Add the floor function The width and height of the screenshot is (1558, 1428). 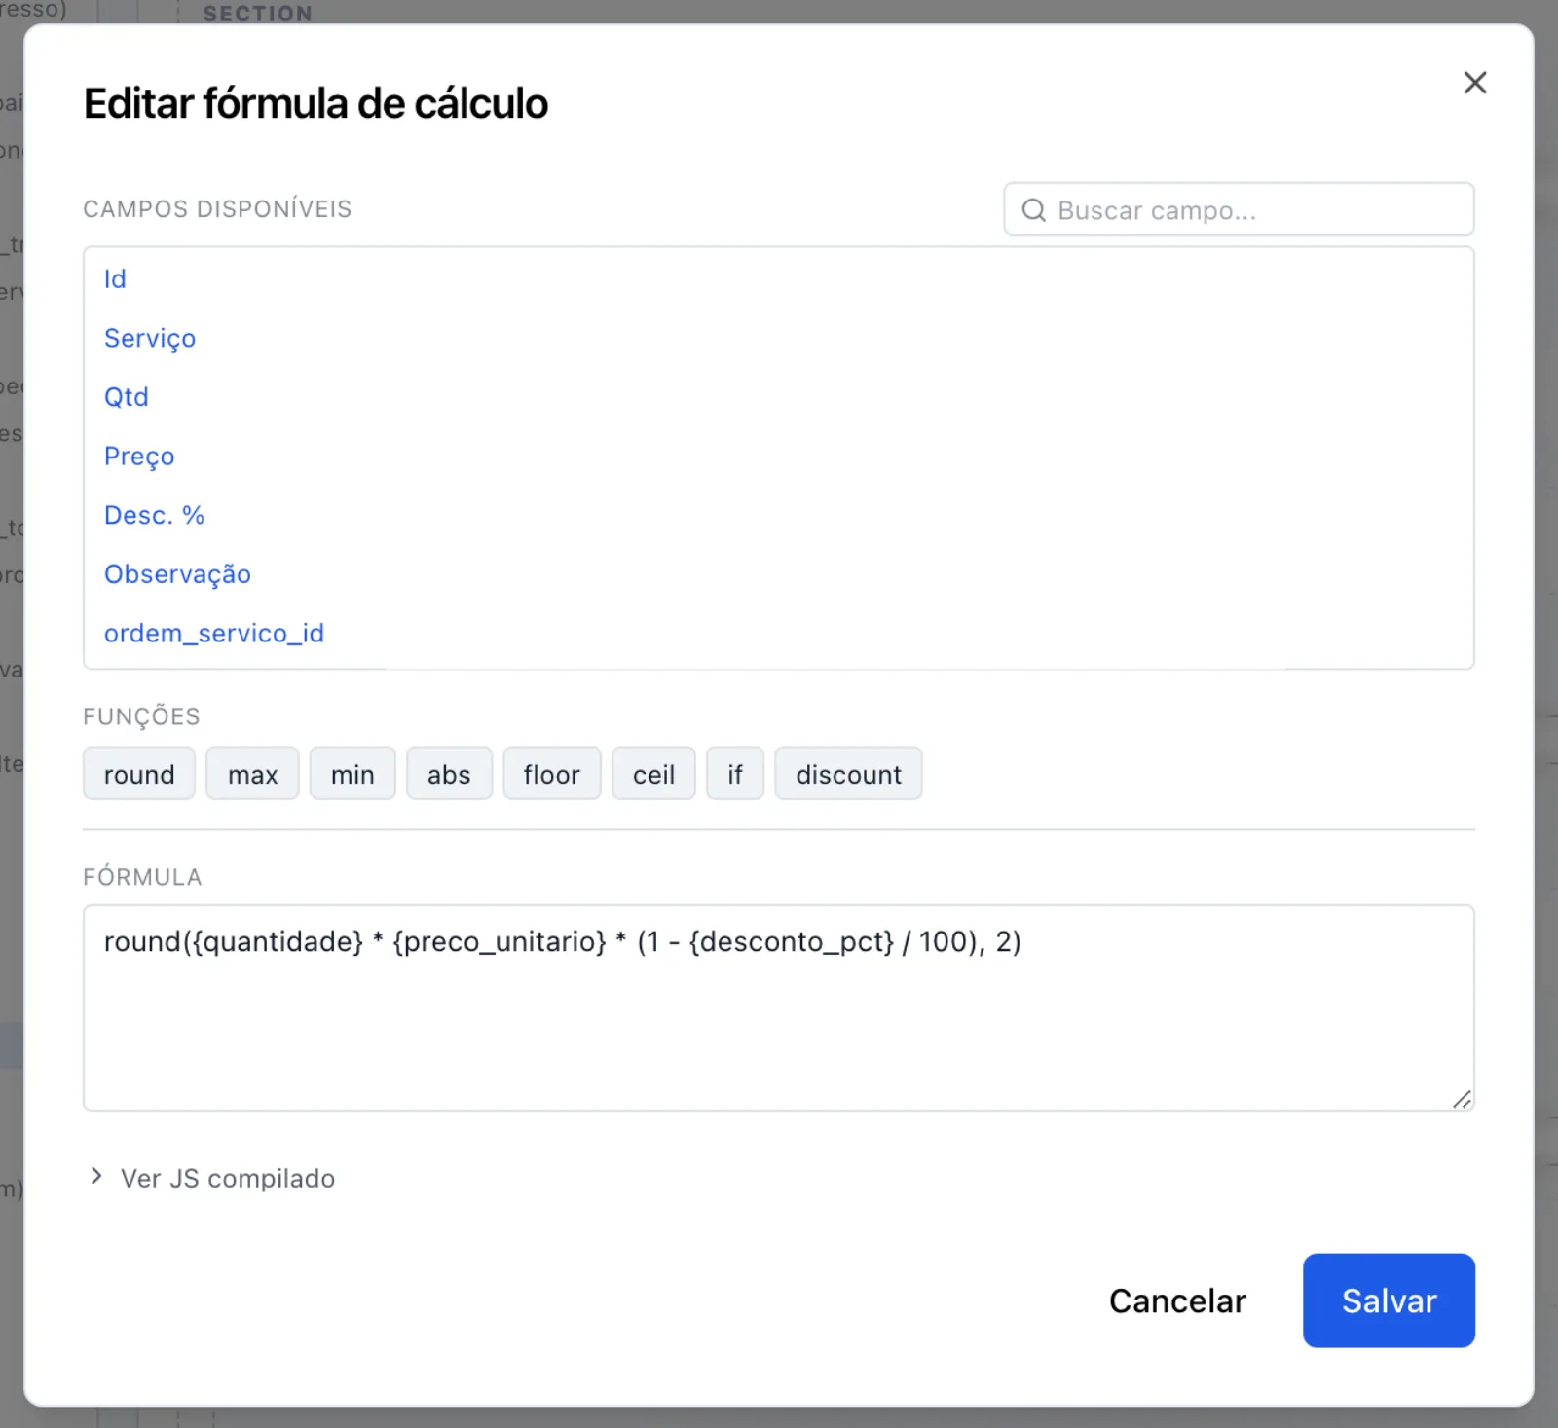(x=552, y=774)
